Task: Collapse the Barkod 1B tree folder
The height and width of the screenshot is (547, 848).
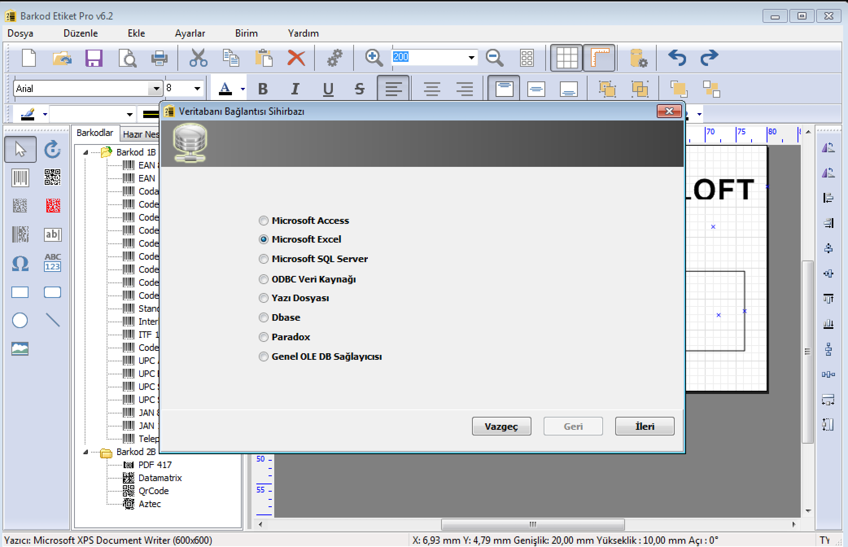Action: coord(85,152)
